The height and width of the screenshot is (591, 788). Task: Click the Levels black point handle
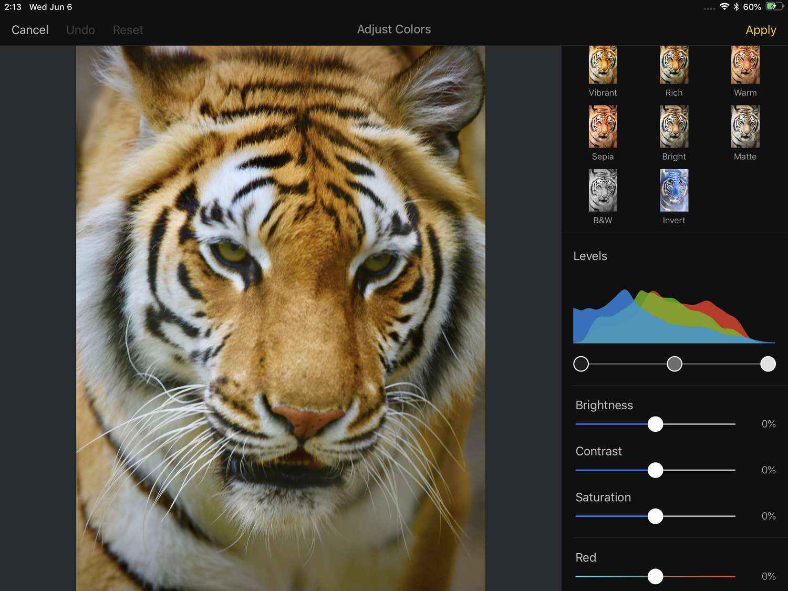point(581,364)
